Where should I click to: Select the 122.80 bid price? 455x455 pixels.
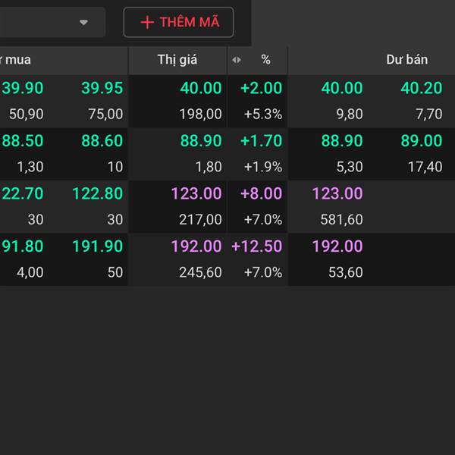pos(98,193)
